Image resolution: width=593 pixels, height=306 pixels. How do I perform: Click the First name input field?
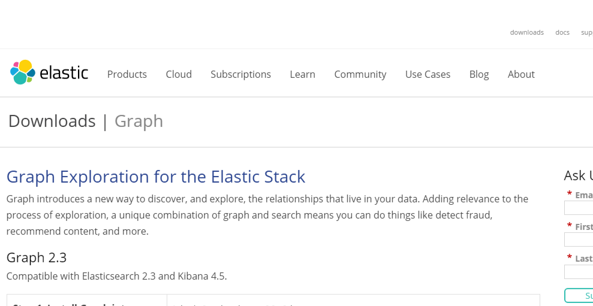click(579, 240)
